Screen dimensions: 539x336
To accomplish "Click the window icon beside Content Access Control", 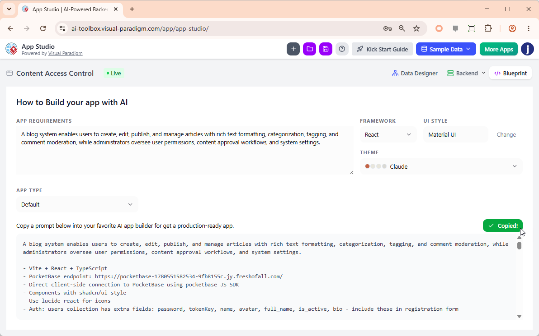I will [x=9, y=74].
